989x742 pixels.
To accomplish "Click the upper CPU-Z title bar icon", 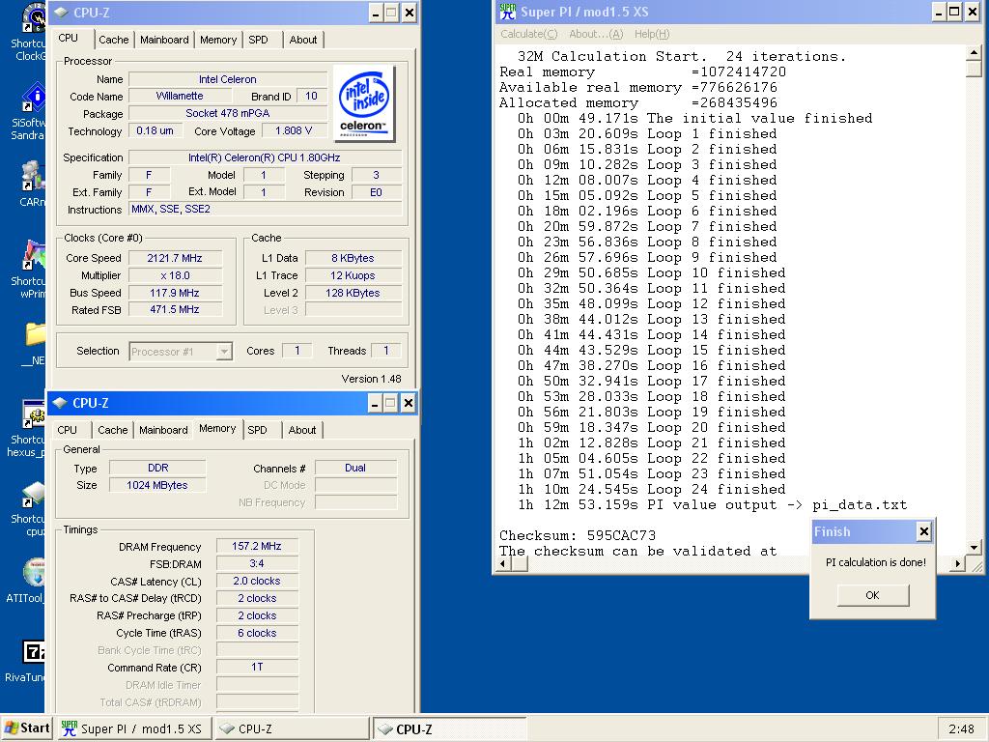I will 61,12.
